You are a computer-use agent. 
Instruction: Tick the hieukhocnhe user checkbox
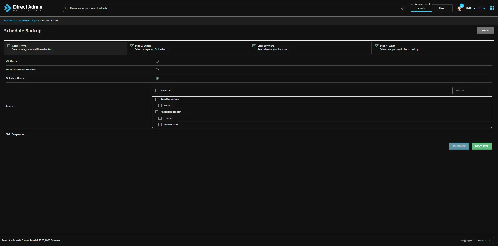160,125
